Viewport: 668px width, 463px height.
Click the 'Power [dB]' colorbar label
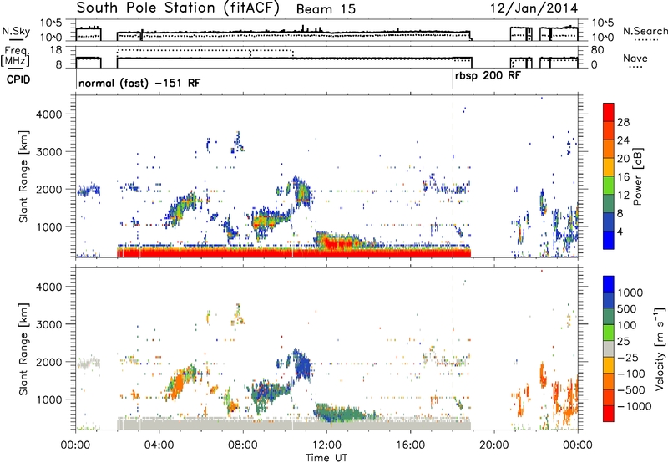point(638,176)
